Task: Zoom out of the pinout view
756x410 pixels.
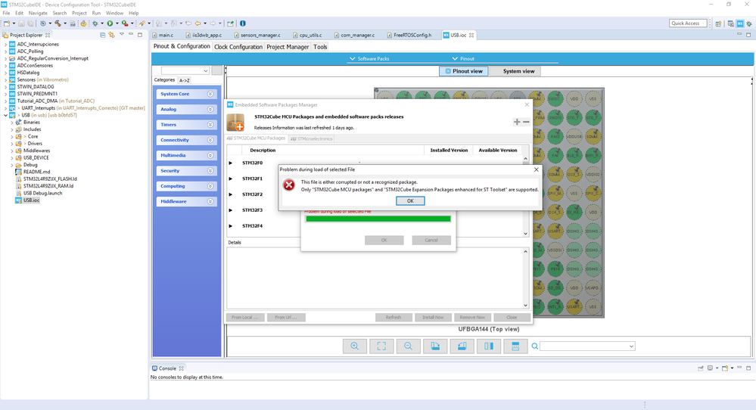Action: [409, 346]
